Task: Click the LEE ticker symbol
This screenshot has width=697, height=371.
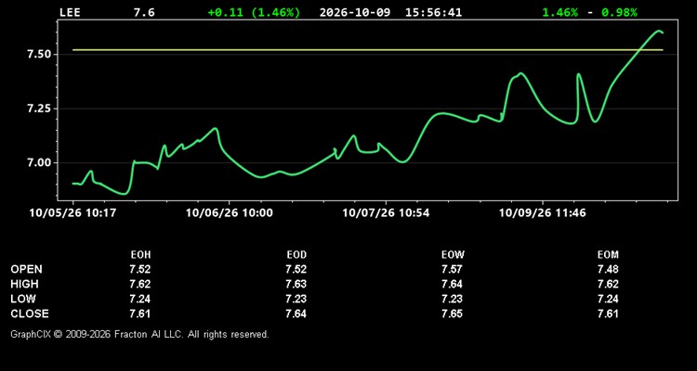Action: coord(70,12)
